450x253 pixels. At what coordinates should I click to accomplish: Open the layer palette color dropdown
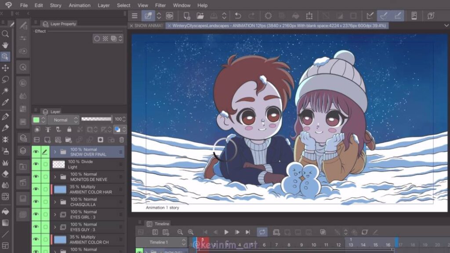point(44,119)
